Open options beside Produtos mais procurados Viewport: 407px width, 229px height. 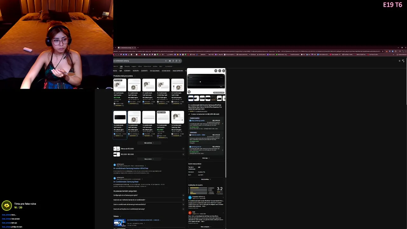tap(135, 76)
